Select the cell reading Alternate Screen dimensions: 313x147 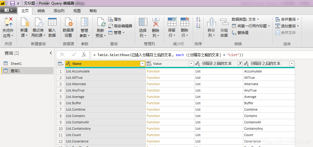tap(269, 84)
